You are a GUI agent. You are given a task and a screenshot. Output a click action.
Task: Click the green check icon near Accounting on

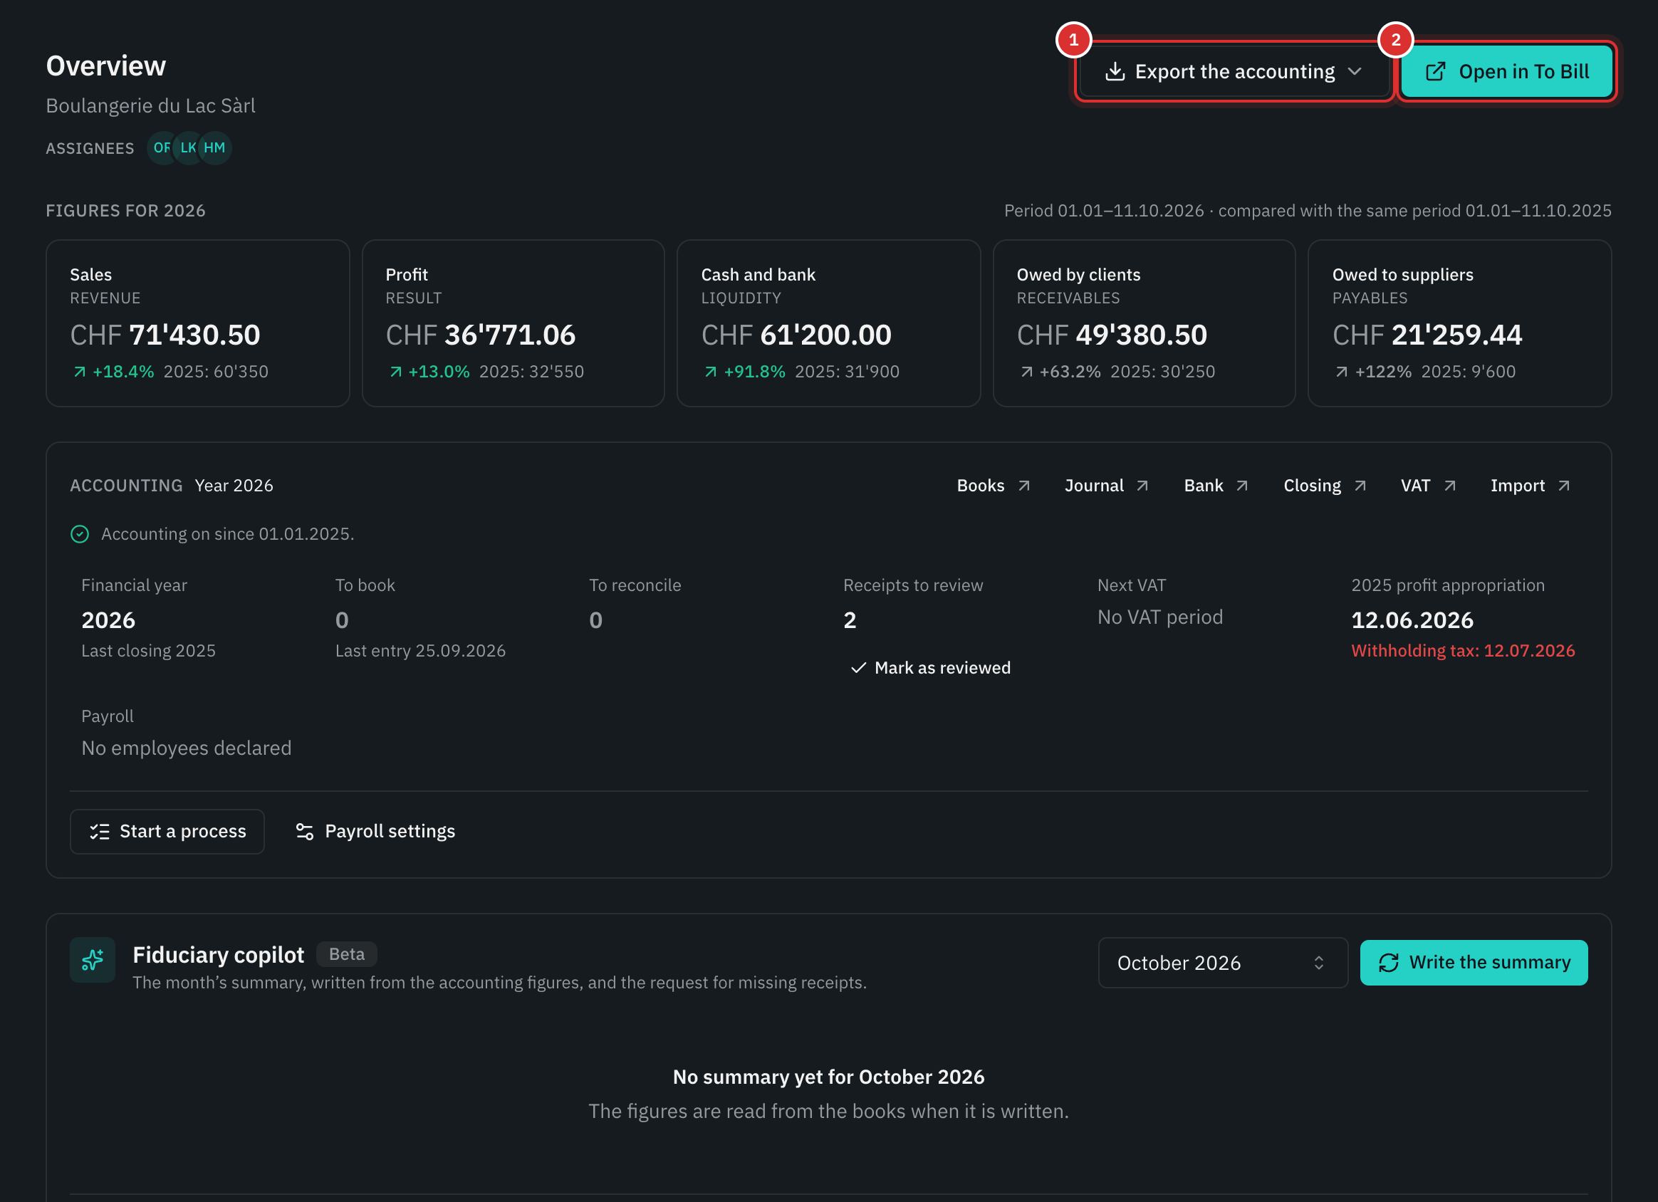coord(80,534)
